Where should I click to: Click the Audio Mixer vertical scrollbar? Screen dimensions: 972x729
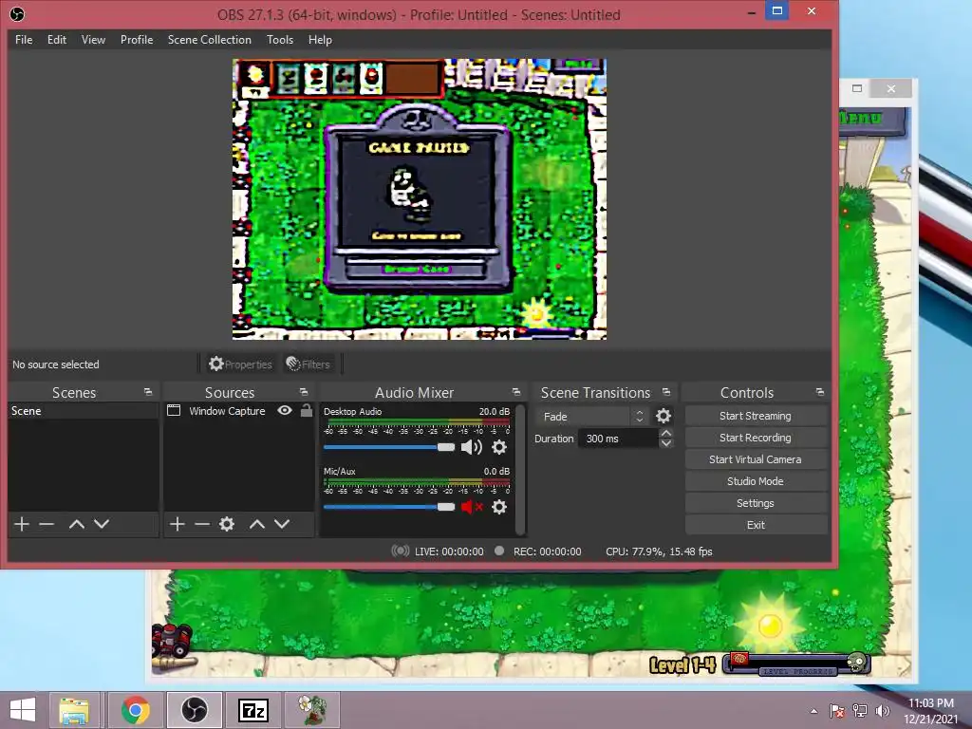[x=520, y=469]
